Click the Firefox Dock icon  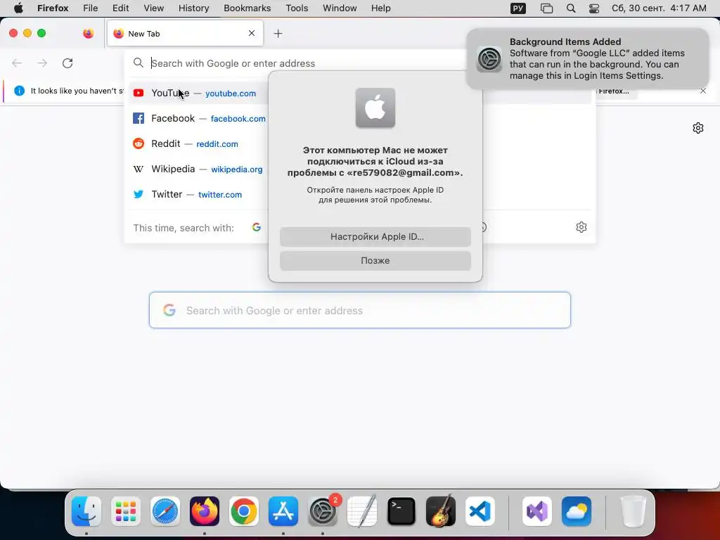click(x=205, y=511)
